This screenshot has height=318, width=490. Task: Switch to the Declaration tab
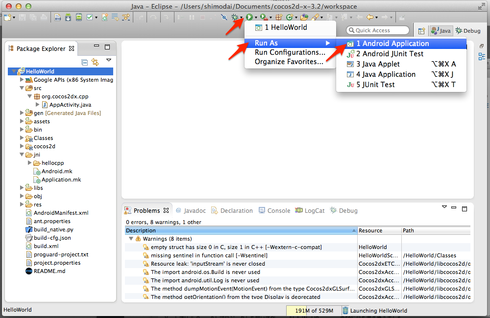[232, 211]
